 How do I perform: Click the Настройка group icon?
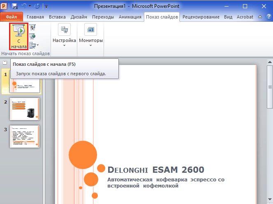(65, 30)
